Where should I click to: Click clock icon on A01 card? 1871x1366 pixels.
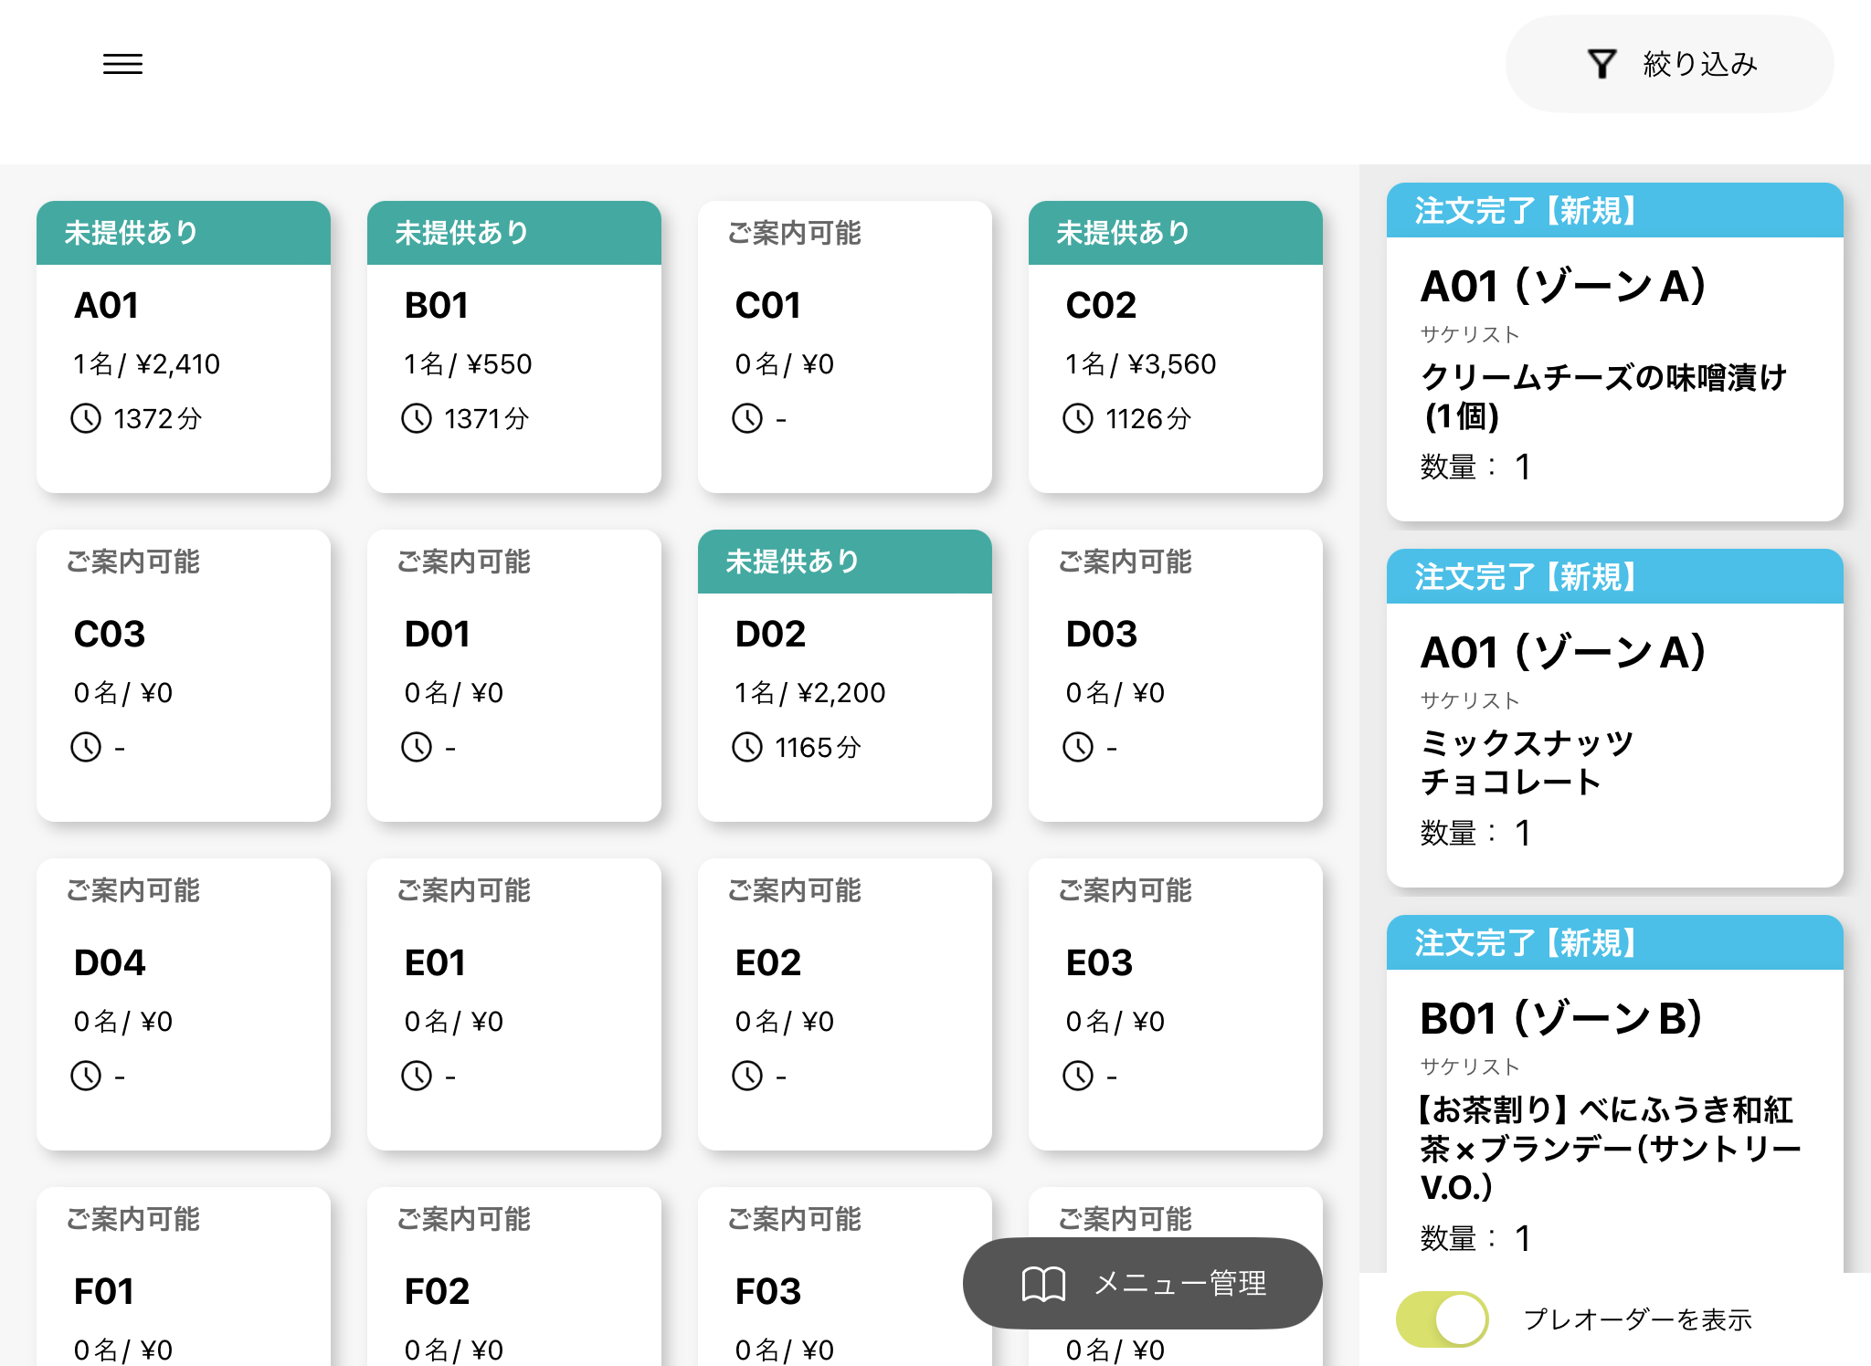coord(86,418)
